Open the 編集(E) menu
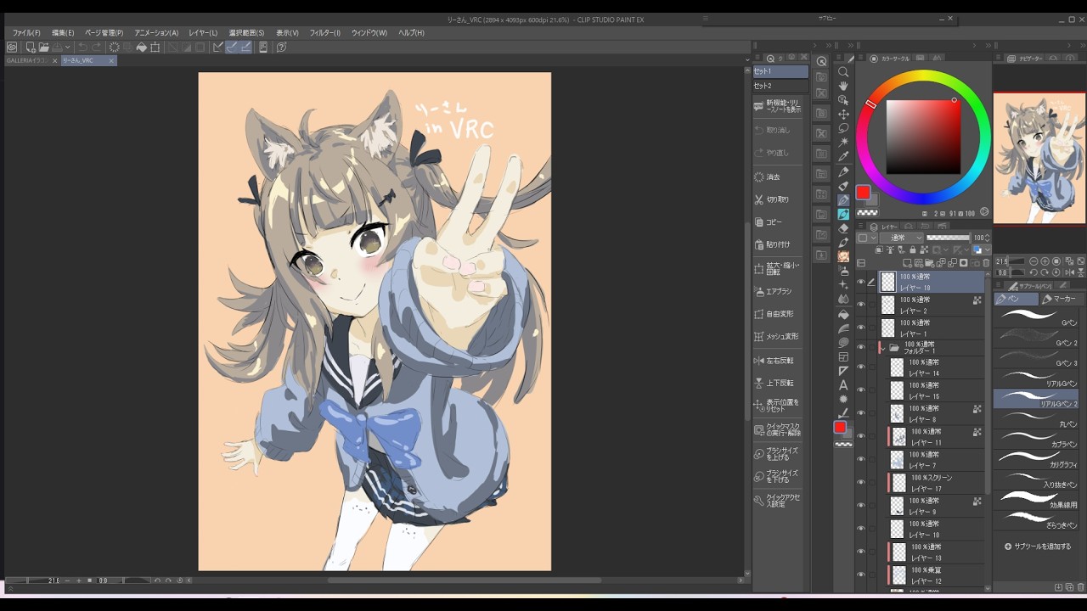Viewport: 1087px width, 611px height. point(63,33)
